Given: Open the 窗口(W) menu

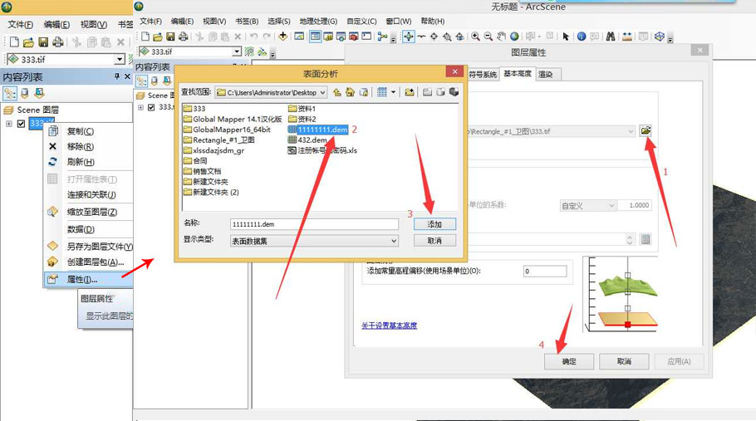Looking at the screenshot, I should [x=399, y=22].
